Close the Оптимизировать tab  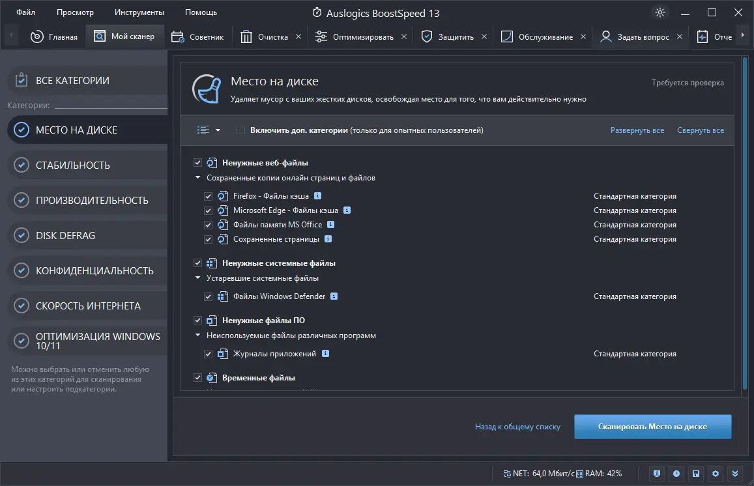tap(404, 36)
